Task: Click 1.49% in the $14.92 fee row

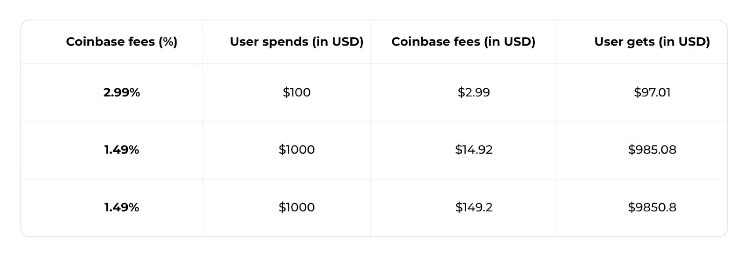Action: click(x=122, y=150)
